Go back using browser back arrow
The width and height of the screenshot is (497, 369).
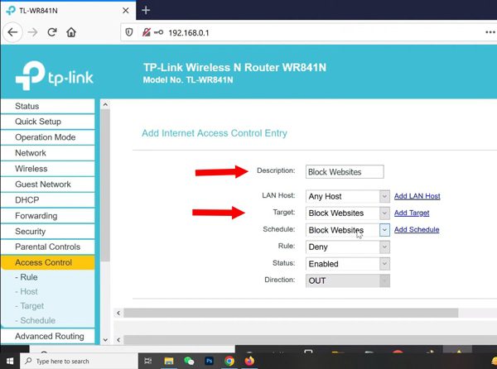coord(12,32)
